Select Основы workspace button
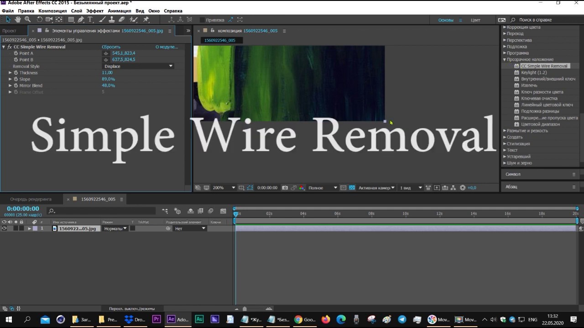584x328 pixels. coord(446,20)
